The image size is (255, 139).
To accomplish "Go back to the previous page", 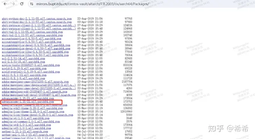I will coord(5,4).
